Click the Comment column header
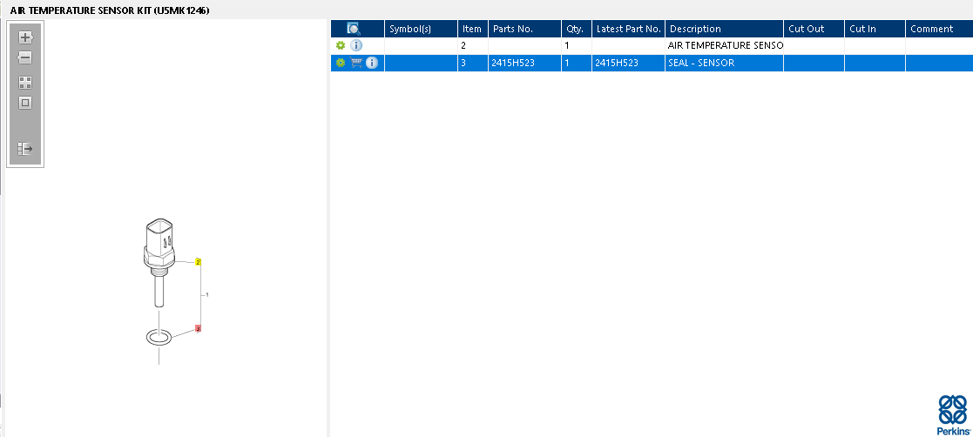 point(939,29)
